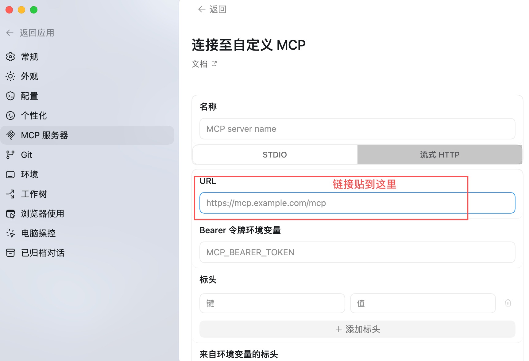Image resolution: width=529 pixels, height=361 pixels.
Task: Click the 浏览器使用 sidebar icon
Action: 10,214
